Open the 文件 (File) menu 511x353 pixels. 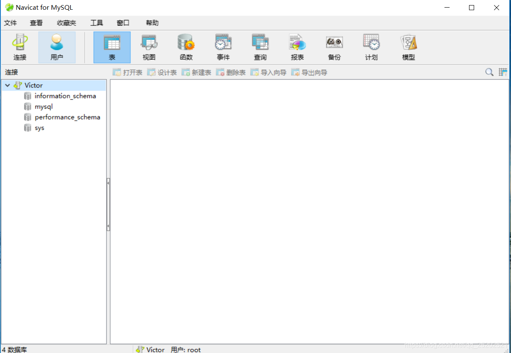coord(10,23)
